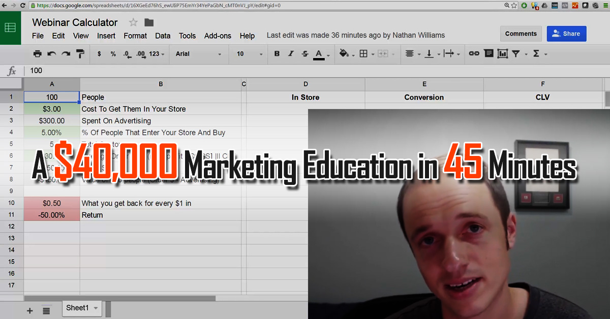Click the horizontal scrollbar below the sheet
Screen dimensions: 610x319
click(x=120, y=298)
